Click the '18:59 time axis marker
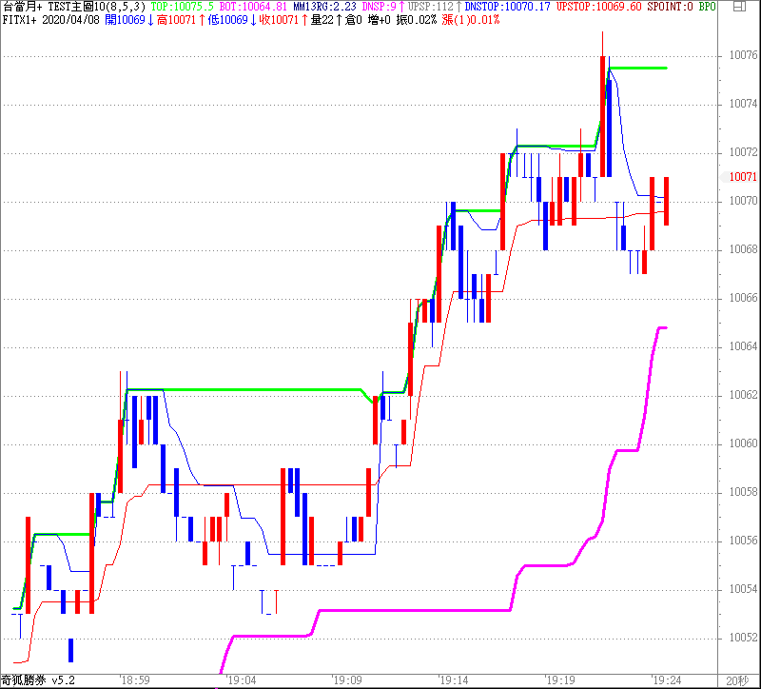Image resolution: width=761 pixels, height=689 pixels. [x=134, y=680]
